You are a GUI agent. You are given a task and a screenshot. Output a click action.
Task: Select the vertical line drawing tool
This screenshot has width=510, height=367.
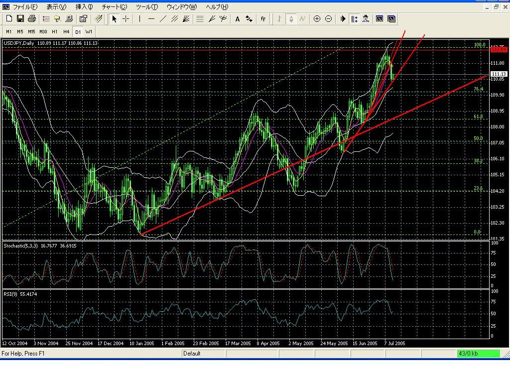tap(139, 19)
